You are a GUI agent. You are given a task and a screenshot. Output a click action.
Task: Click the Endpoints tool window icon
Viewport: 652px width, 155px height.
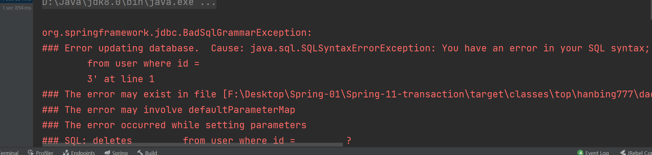pyautogui.click(x=66, y=153)
